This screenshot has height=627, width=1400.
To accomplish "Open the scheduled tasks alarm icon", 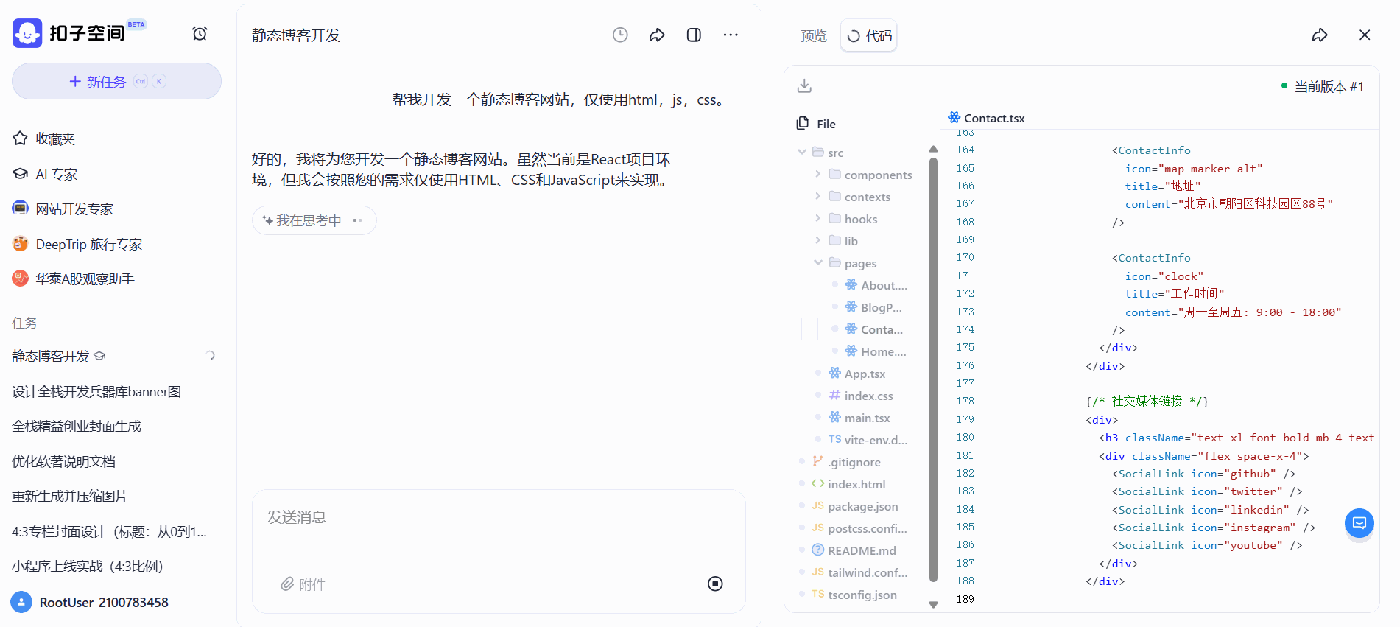I will pyautogui.click(x=200, y=33).
